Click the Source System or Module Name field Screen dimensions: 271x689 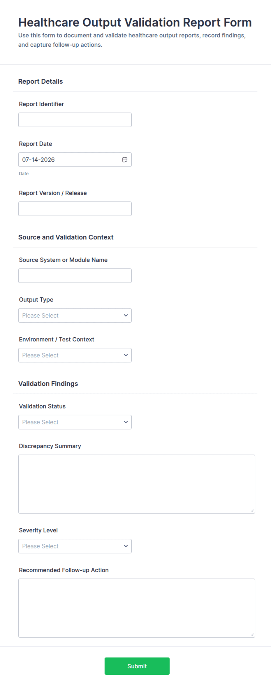tap(75, 276)
